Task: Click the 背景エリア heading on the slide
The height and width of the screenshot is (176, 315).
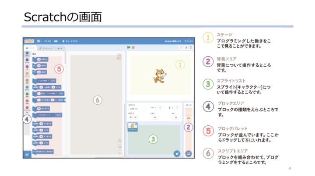Action: [227, 59]
